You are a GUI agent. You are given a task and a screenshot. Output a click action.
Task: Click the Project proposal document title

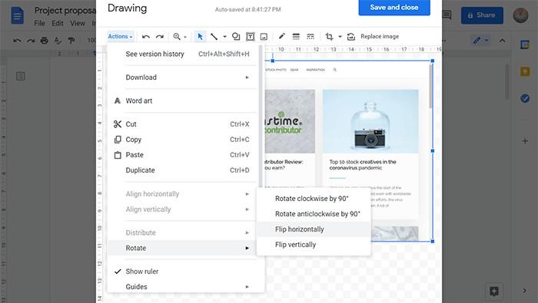[65, 10]
